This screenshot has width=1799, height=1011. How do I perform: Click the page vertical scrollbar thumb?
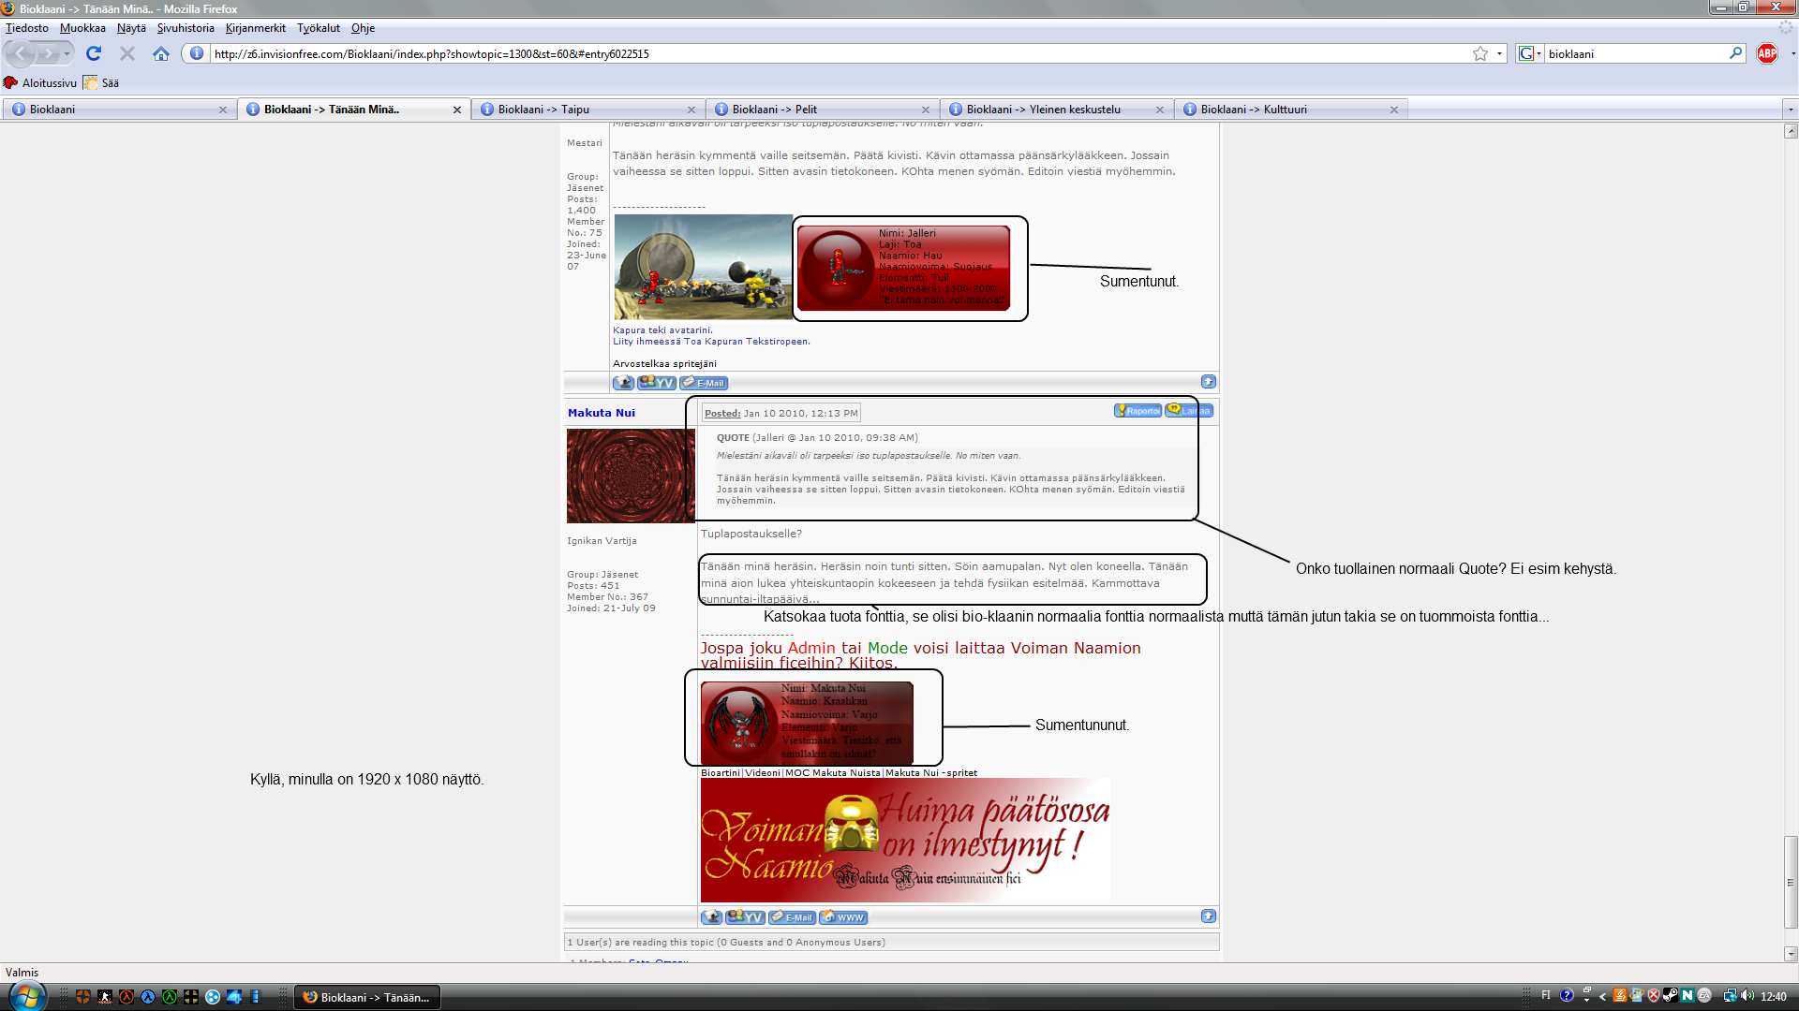pos(1791,880)
